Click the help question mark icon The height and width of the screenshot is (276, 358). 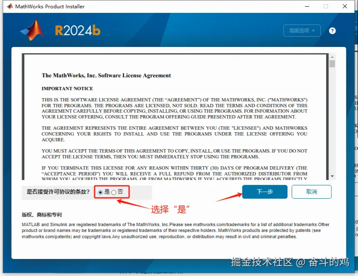(x=332, y=31)
